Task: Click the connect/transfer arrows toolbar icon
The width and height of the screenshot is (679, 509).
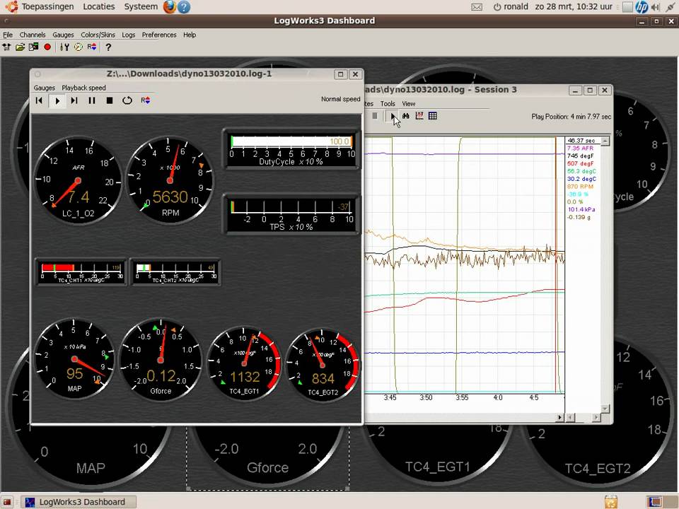Action: pyautogui.click(x=6, y=47)
